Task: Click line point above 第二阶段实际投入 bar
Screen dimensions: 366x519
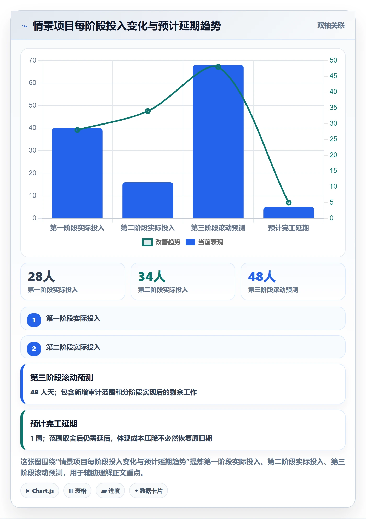Action: tap(148, 111)
